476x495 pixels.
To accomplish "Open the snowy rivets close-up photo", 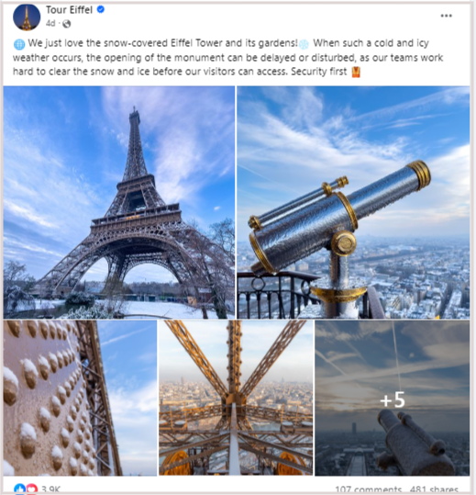I will pos(80,398).
